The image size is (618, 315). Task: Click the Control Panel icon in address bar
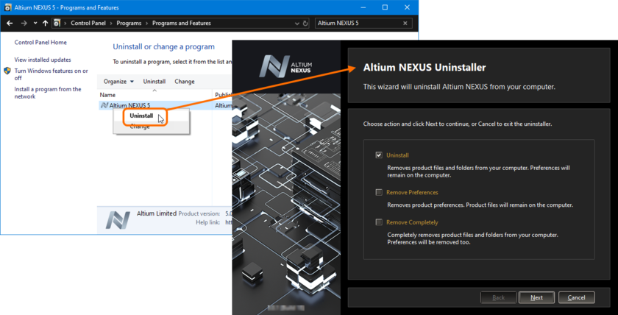(x=57, y=24)
